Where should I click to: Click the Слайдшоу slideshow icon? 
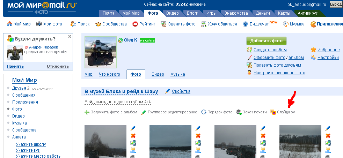click(273, 112)
